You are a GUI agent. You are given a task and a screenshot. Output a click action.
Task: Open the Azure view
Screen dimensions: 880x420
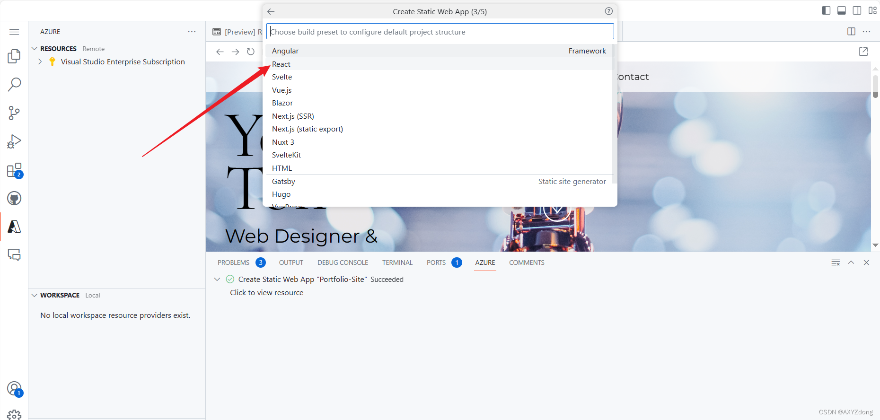pos(14,227)
